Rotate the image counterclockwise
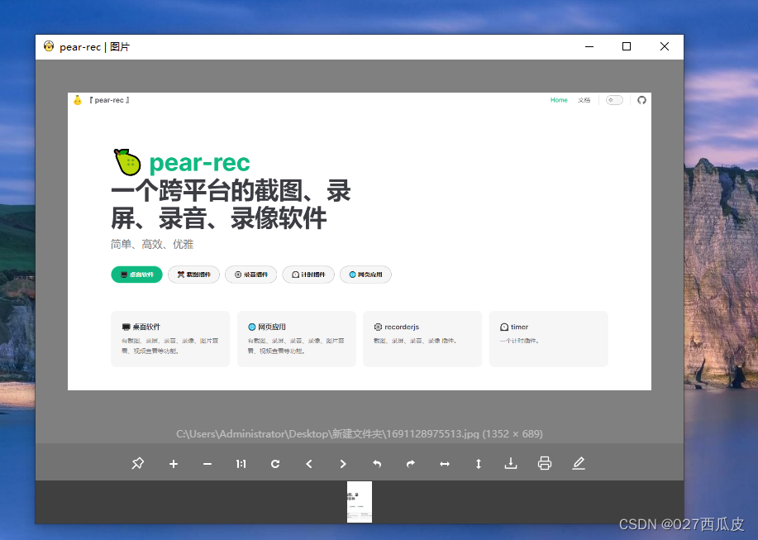 377,463
